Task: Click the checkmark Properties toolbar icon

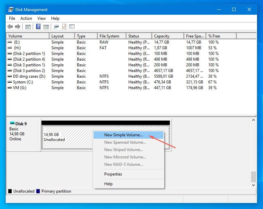Action: coord(64,27)
